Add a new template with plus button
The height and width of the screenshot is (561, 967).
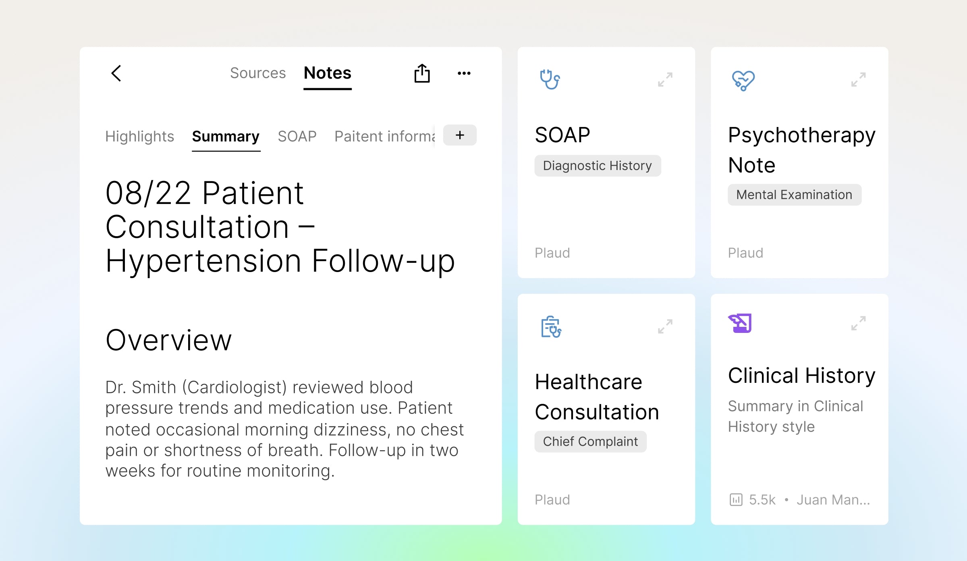point(460,135)
